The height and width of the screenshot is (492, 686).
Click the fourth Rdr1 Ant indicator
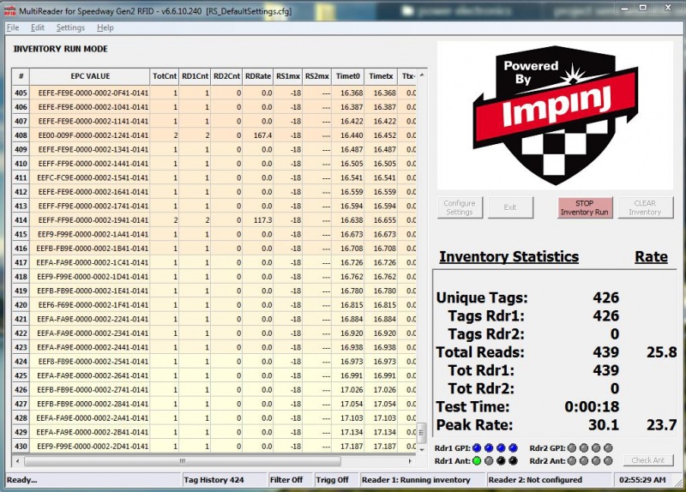tap(513, 460)
